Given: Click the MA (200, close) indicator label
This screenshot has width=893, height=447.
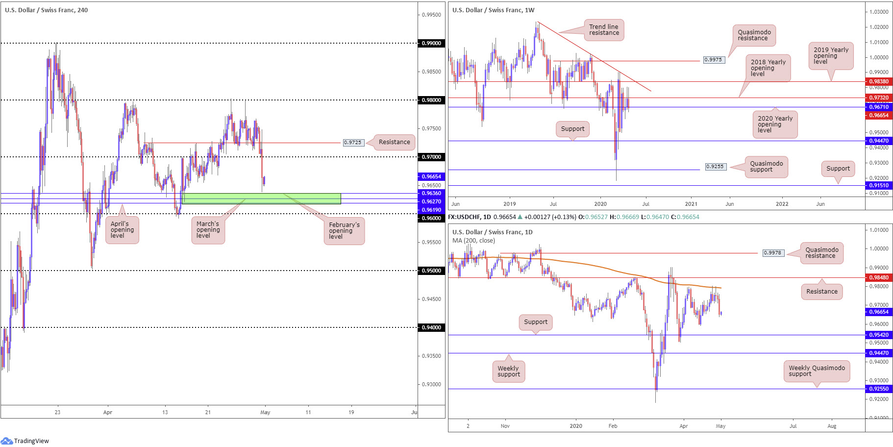Looking at the screenshot, I should click(x=473, y=241).
